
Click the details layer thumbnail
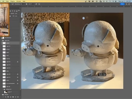pyautogui.click(x=4, y=43)
